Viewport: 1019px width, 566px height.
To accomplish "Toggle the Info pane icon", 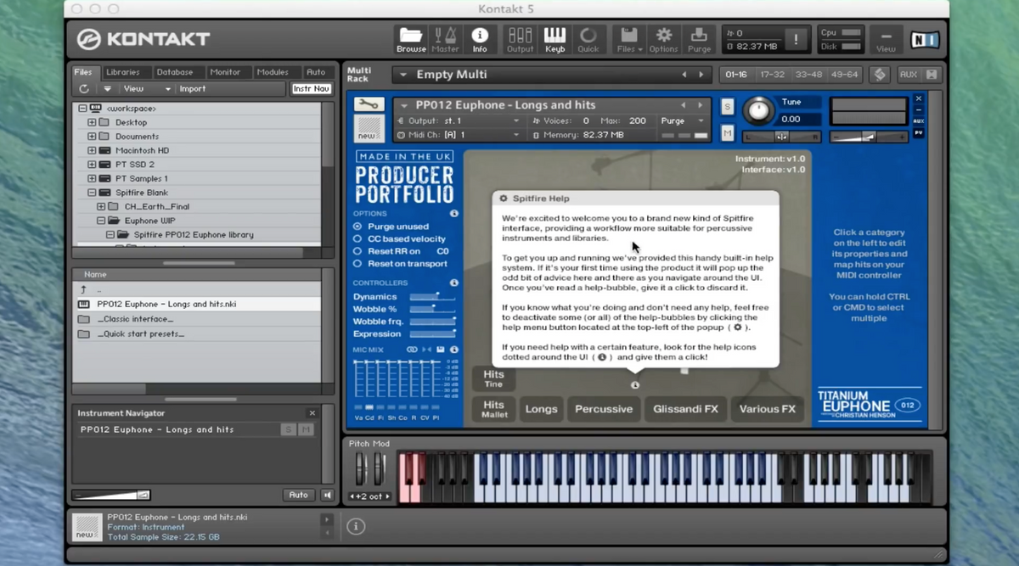I will (x=480, y=39).
